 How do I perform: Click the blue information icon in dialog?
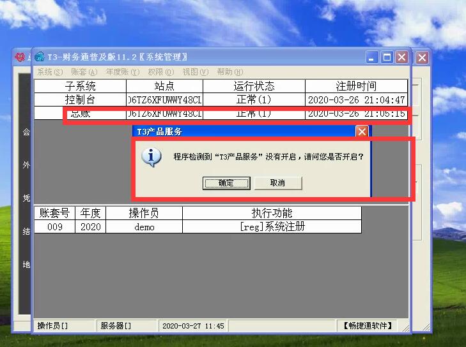(151, 157)
